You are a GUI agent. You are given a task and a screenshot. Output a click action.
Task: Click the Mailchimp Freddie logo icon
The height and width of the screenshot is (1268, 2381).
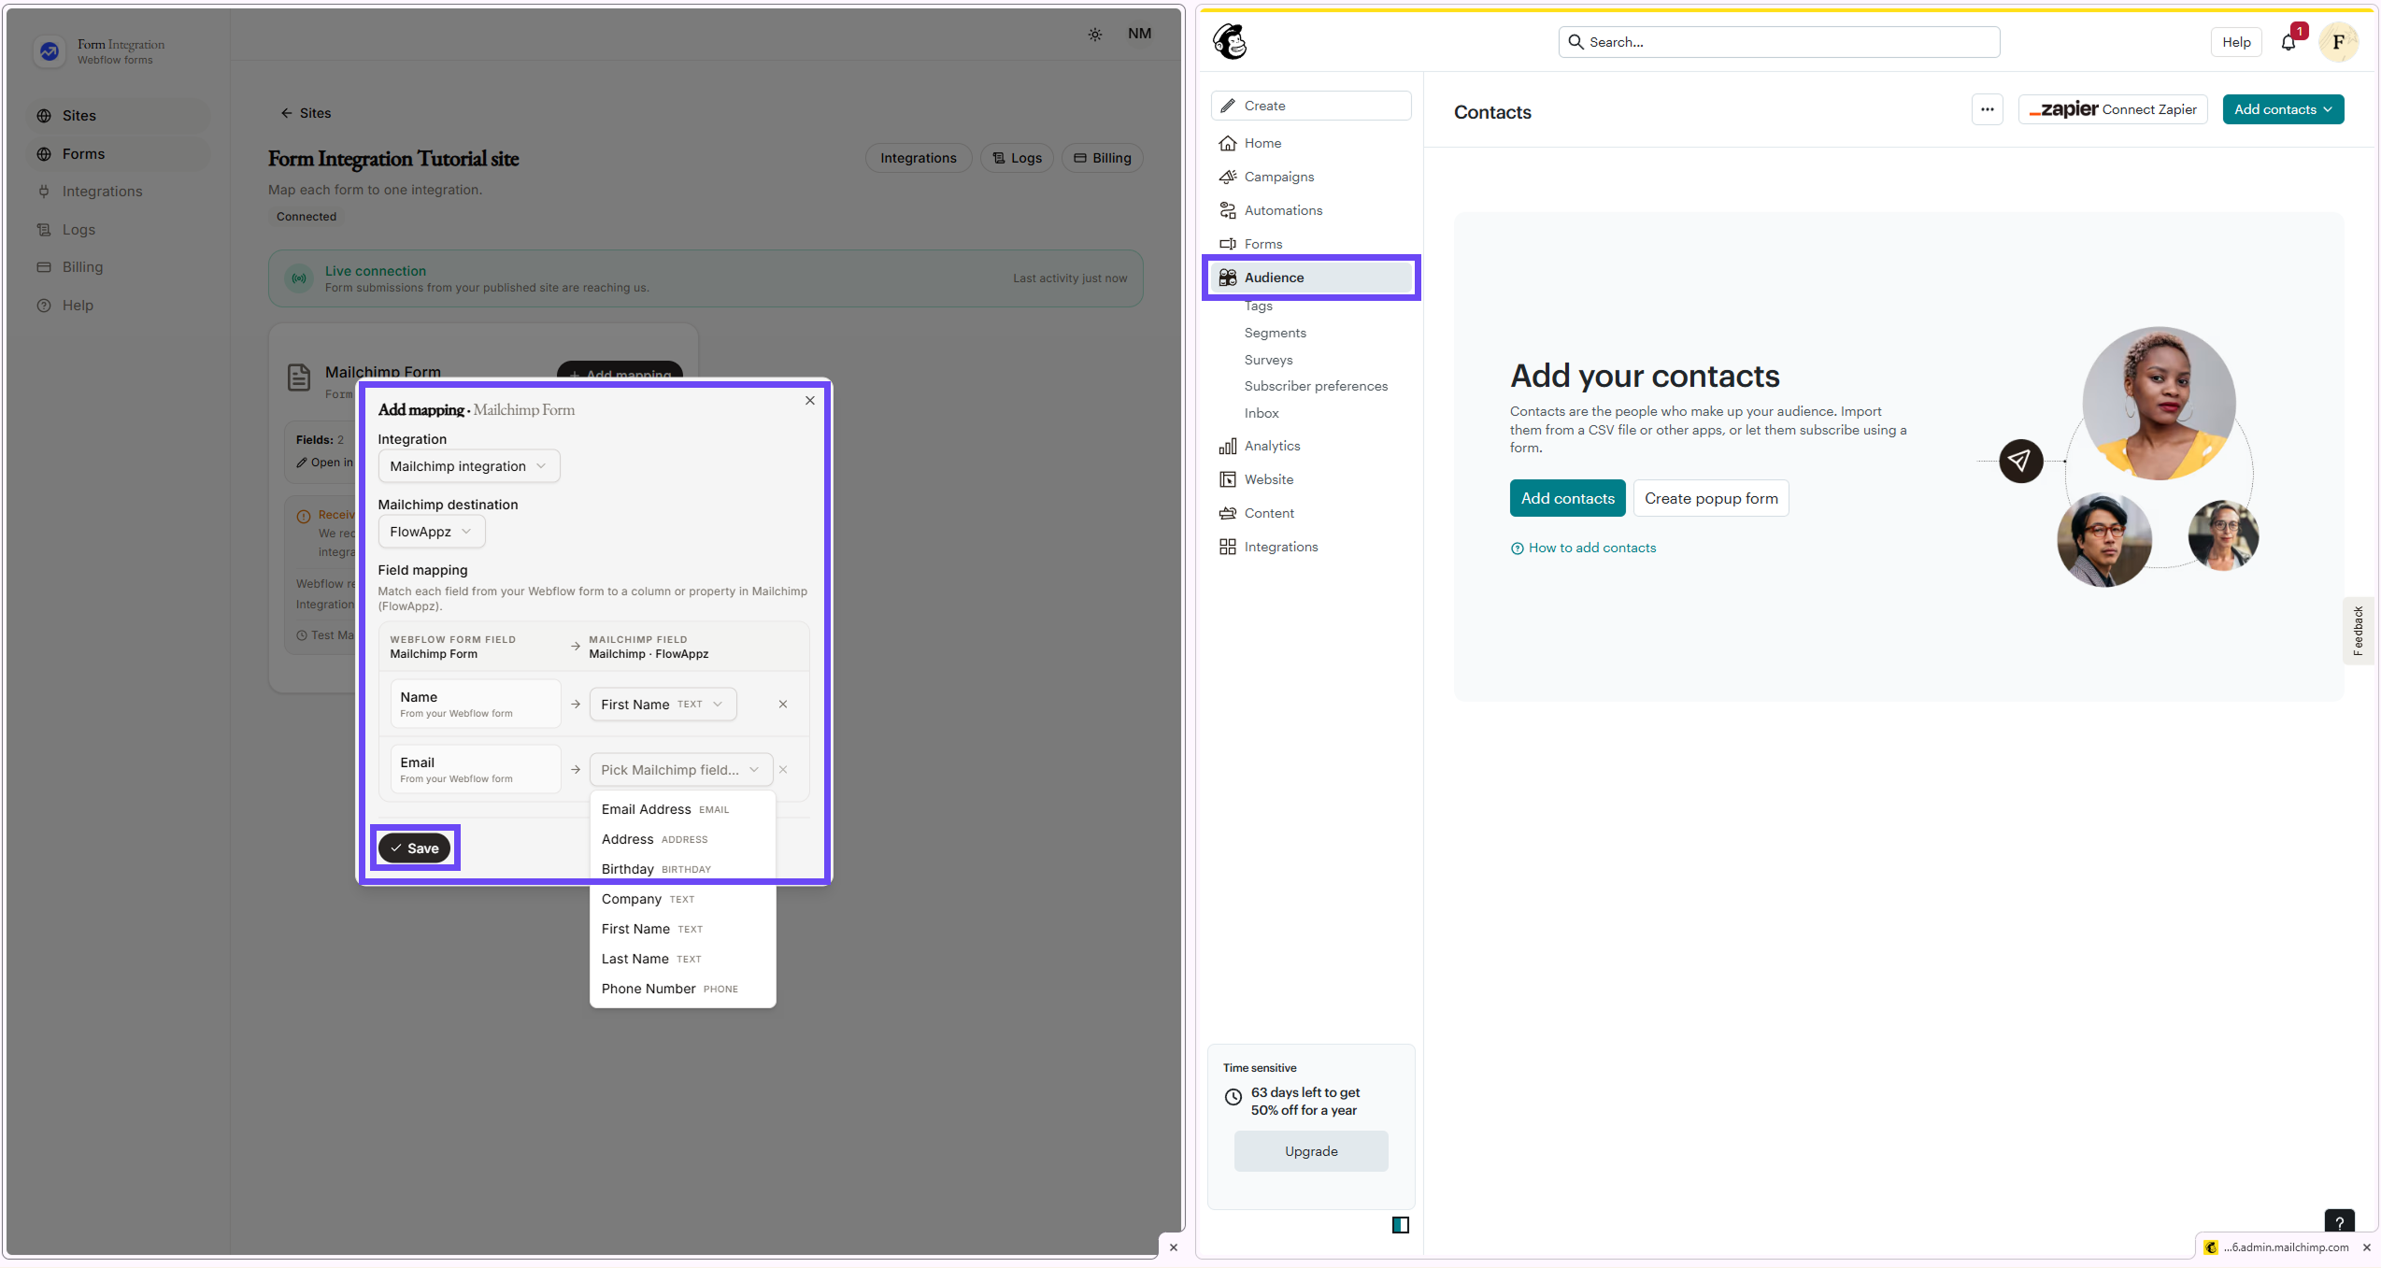(x=1230, y=42)
